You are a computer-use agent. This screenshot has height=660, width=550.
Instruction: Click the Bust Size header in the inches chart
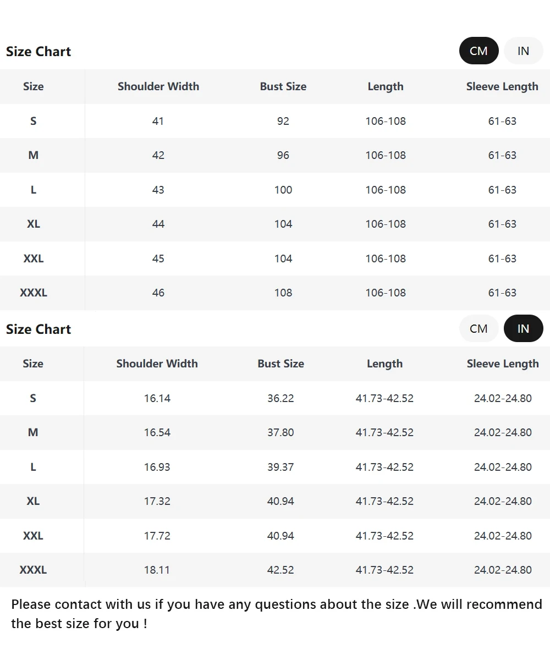pyautogui.click(x=280, y=364)
